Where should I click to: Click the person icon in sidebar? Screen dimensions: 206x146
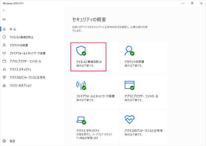click(x=4, y=45)
